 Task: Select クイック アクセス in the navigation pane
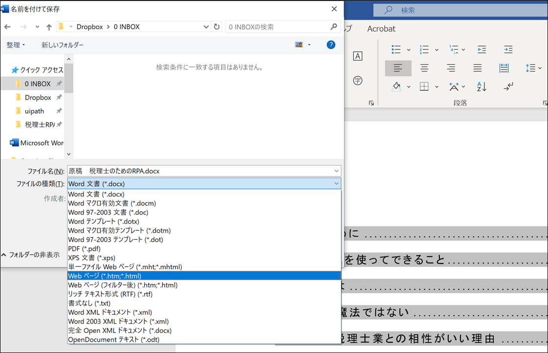coord(37,70)
